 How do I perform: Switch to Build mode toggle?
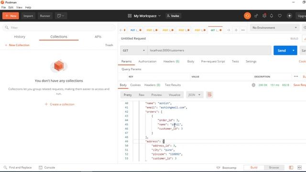[254, 168]
